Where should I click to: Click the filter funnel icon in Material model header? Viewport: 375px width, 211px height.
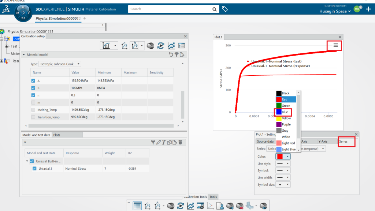(x=176, y=54)
